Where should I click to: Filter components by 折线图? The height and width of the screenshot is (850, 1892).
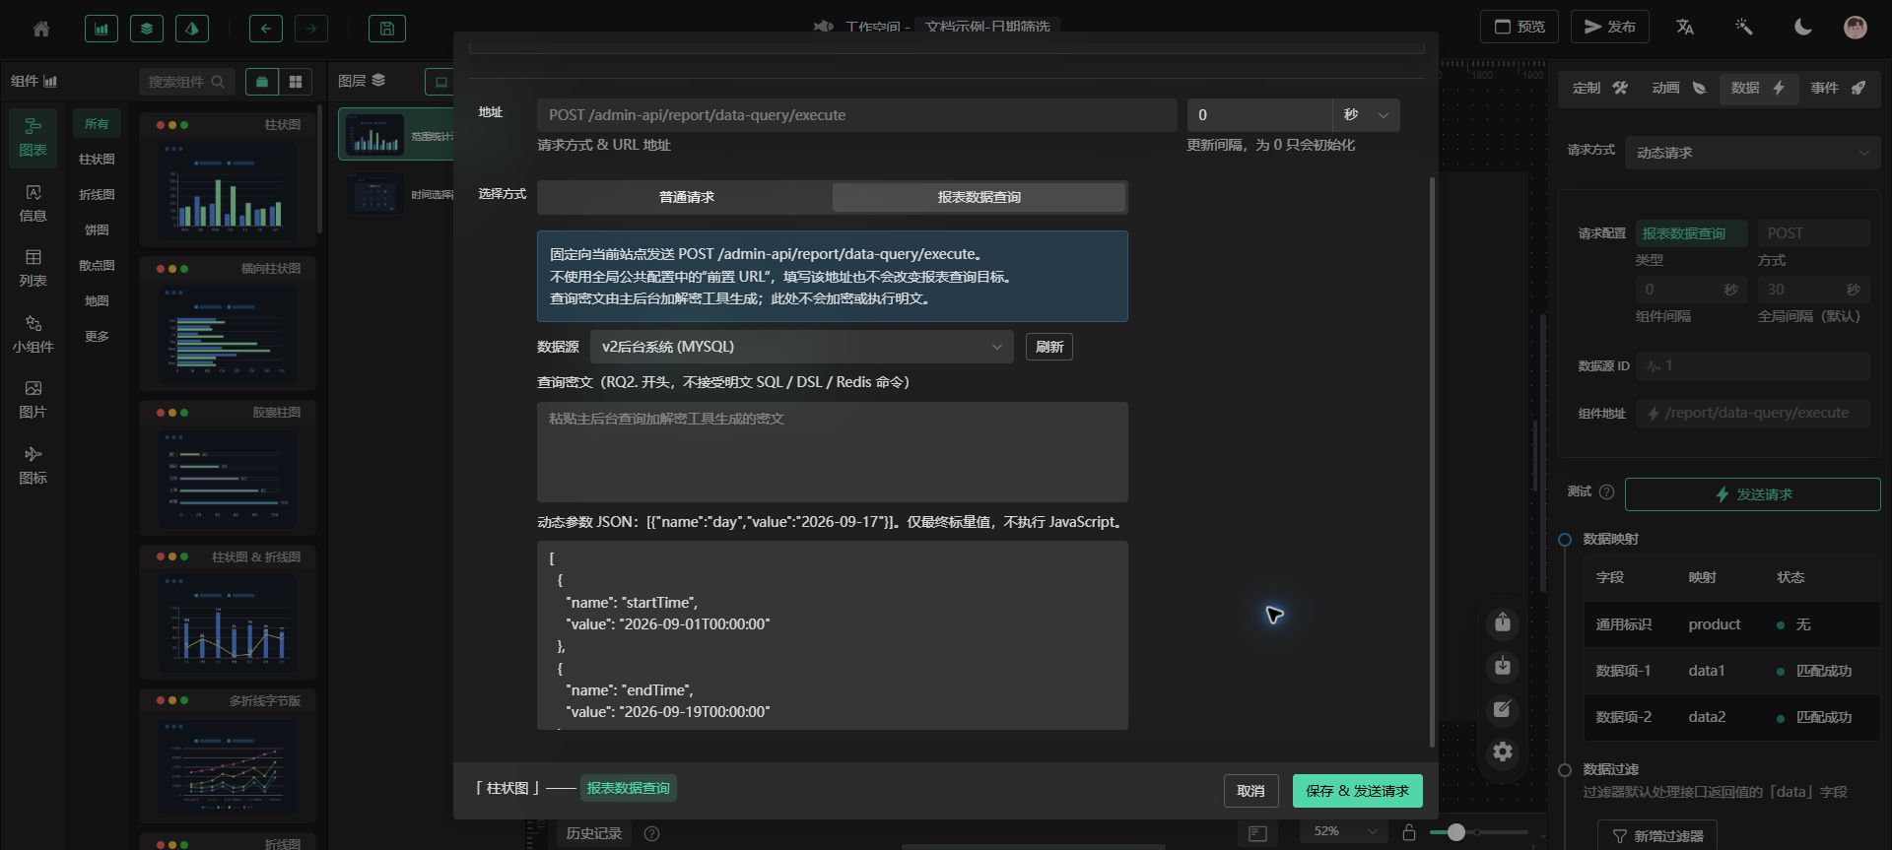(97, 194)
